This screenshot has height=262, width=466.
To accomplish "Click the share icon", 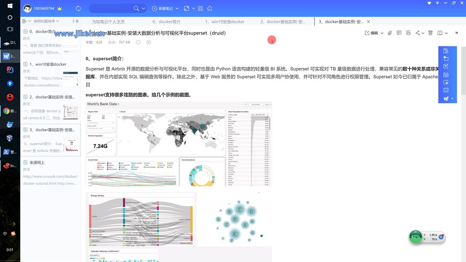I will tap(418, 33).
